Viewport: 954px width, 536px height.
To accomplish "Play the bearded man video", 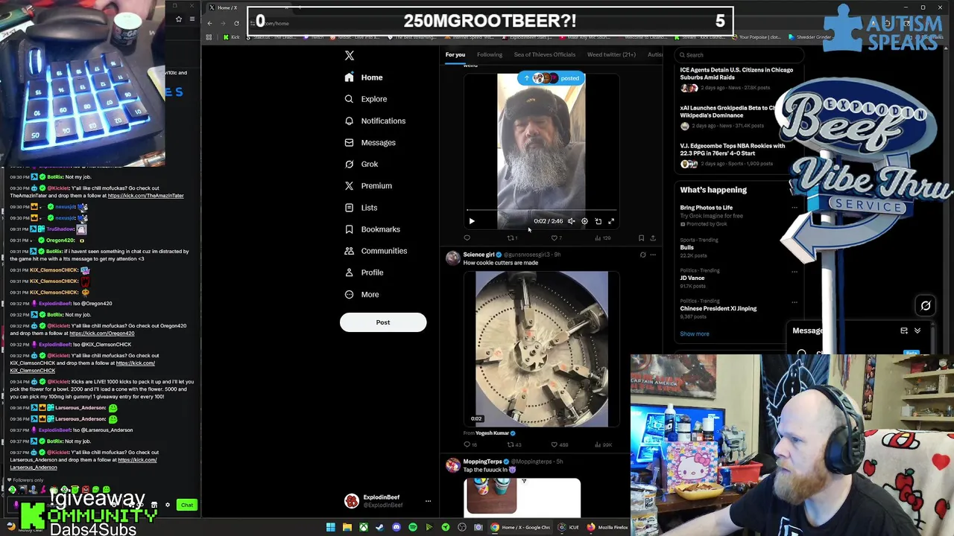I will point(472,221).
